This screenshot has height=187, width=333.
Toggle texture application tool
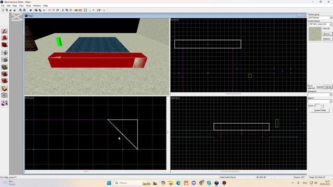(5, 67)
